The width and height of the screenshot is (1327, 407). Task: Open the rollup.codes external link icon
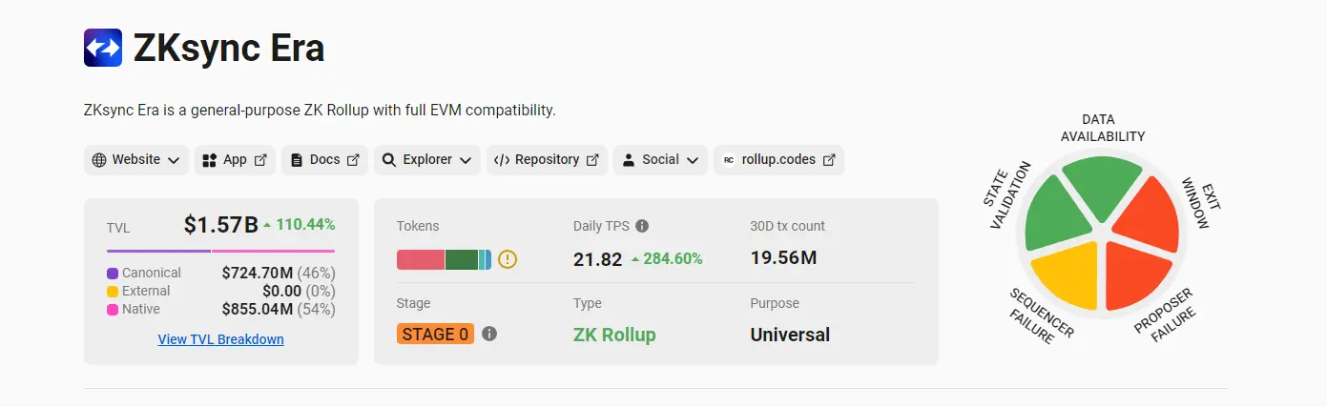tap(829, 160)
